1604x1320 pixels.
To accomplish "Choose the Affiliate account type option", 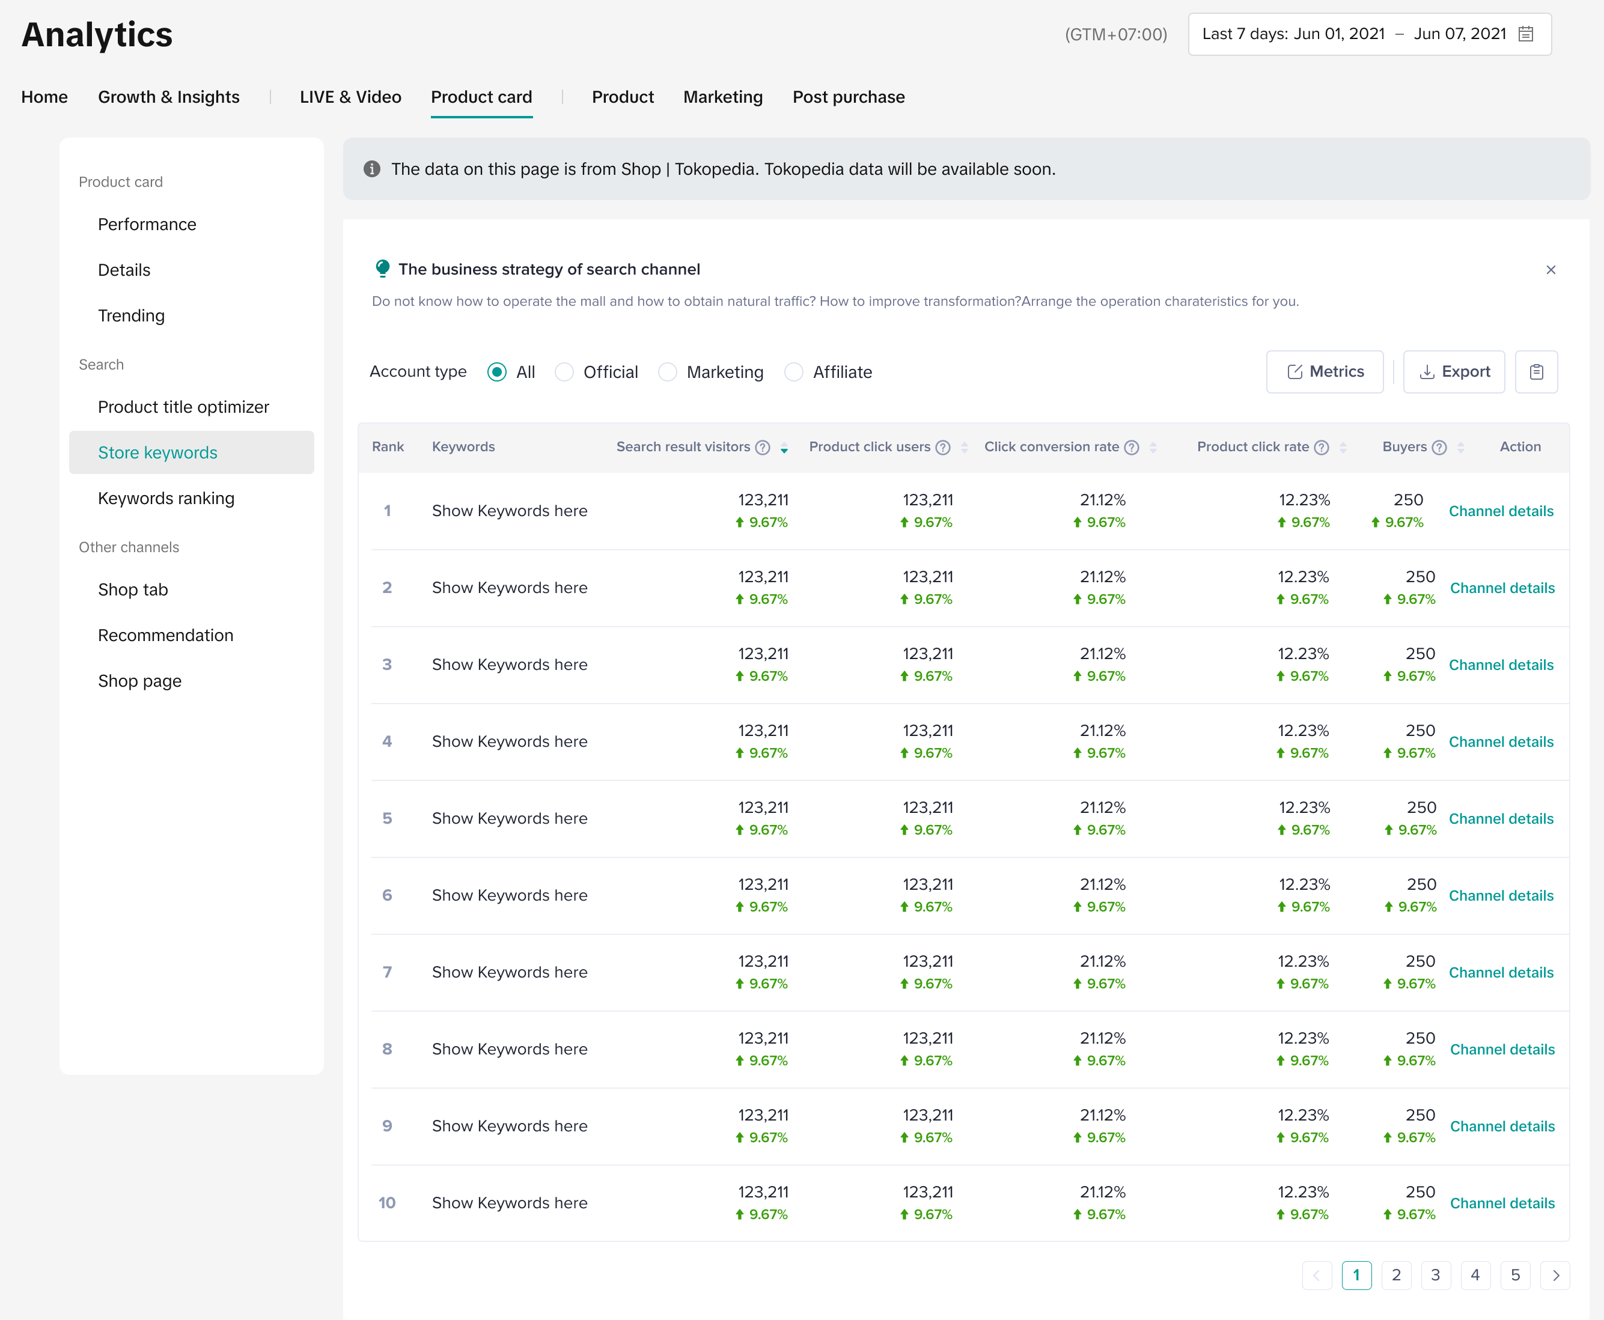I will click(x=794, y=372).
